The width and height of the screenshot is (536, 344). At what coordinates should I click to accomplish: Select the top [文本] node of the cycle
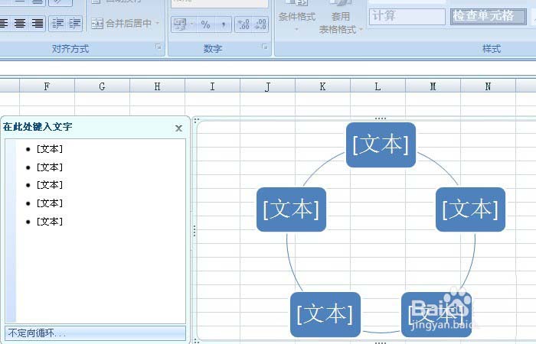381,144
